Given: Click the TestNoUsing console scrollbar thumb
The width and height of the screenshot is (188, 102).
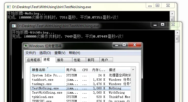Looking at the screenshot, I should tap(172, 19).
